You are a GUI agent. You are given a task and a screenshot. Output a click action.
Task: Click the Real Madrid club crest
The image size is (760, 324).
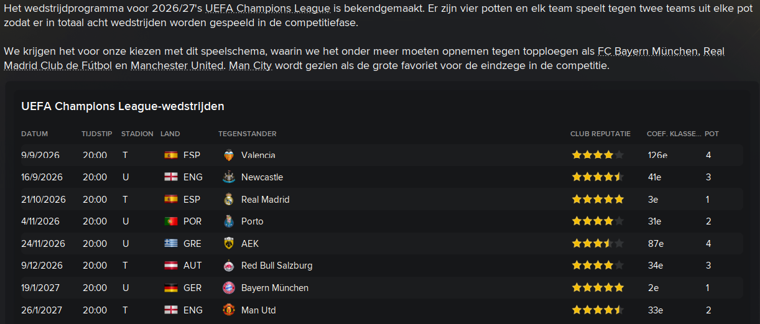[228, 200]
